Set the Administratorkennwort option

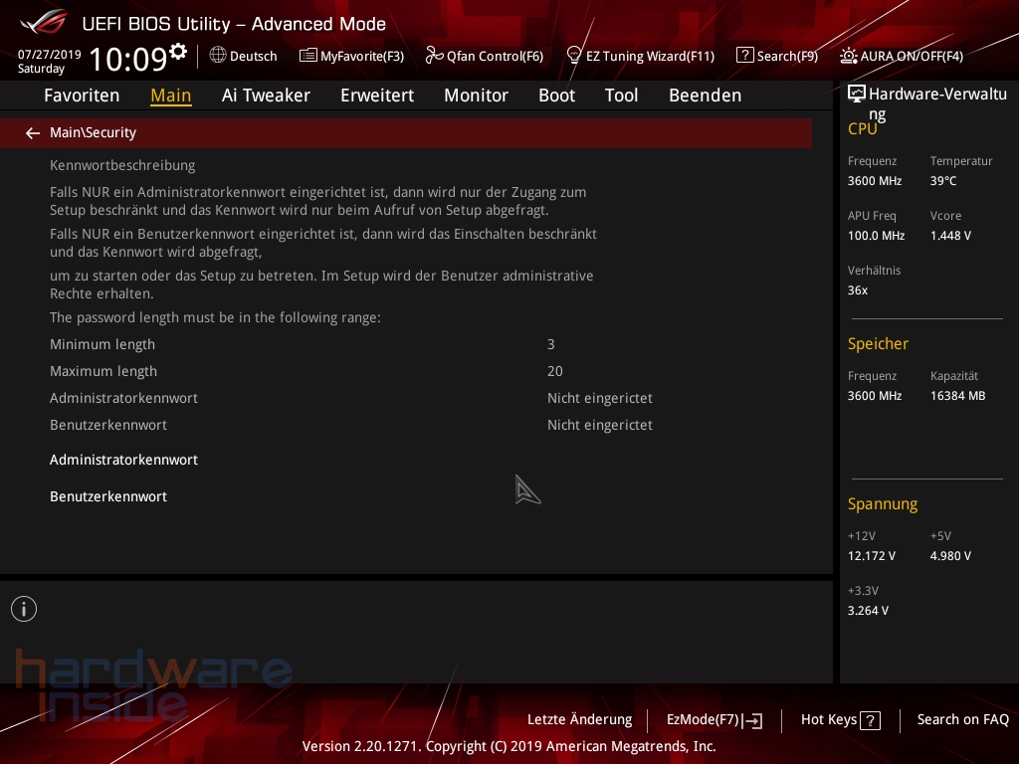point(123,460)
